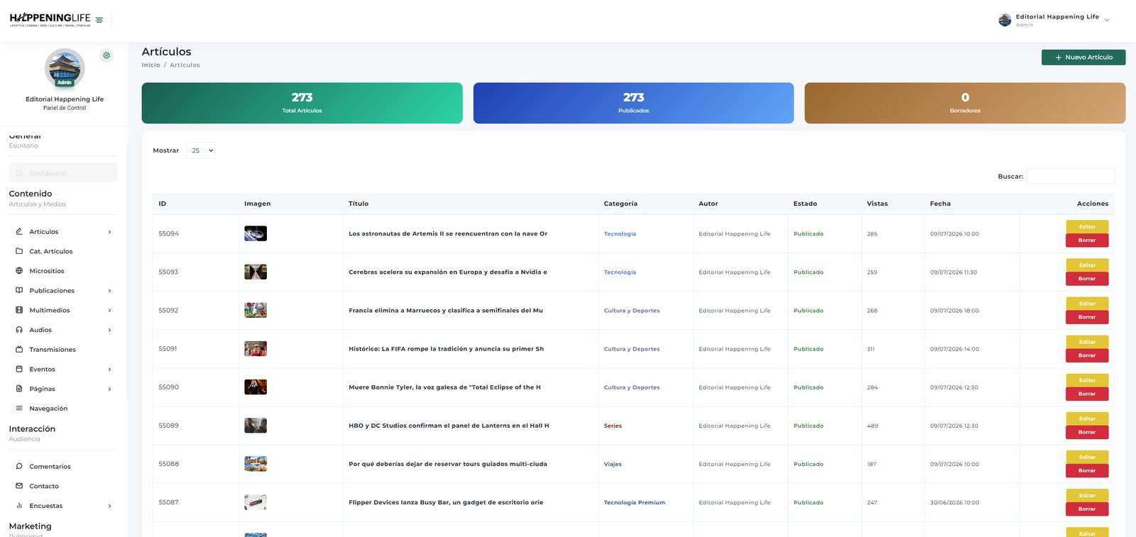
Task: Click the Multimedios film icon
Action: pyautogui.click(x=19, y=310)
